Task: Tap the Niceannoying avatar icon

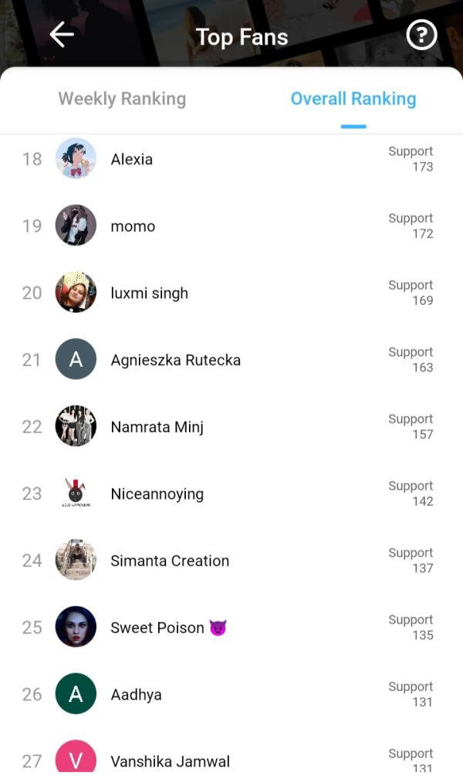Action: (76, 493)
